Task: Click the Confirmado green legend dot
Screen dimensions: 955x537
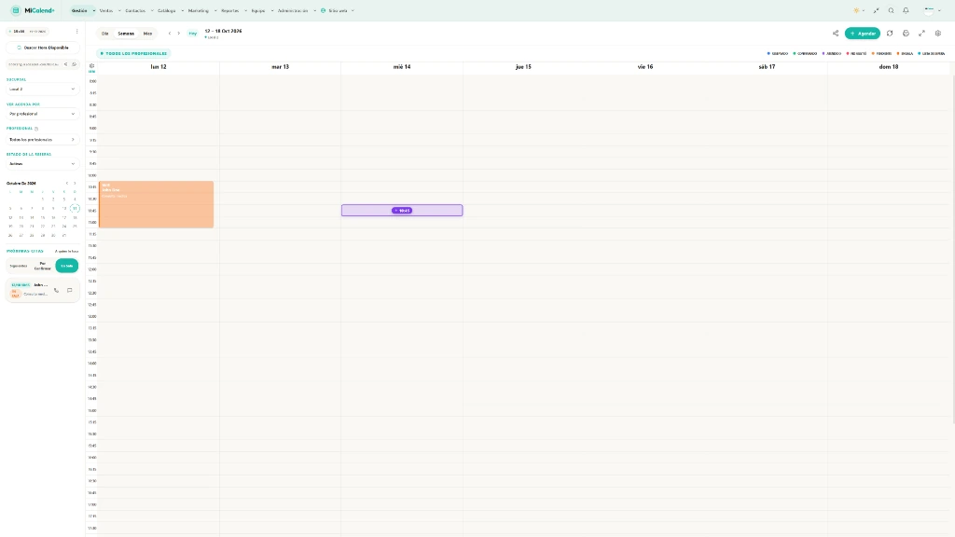Action: [x=795, y=53]
